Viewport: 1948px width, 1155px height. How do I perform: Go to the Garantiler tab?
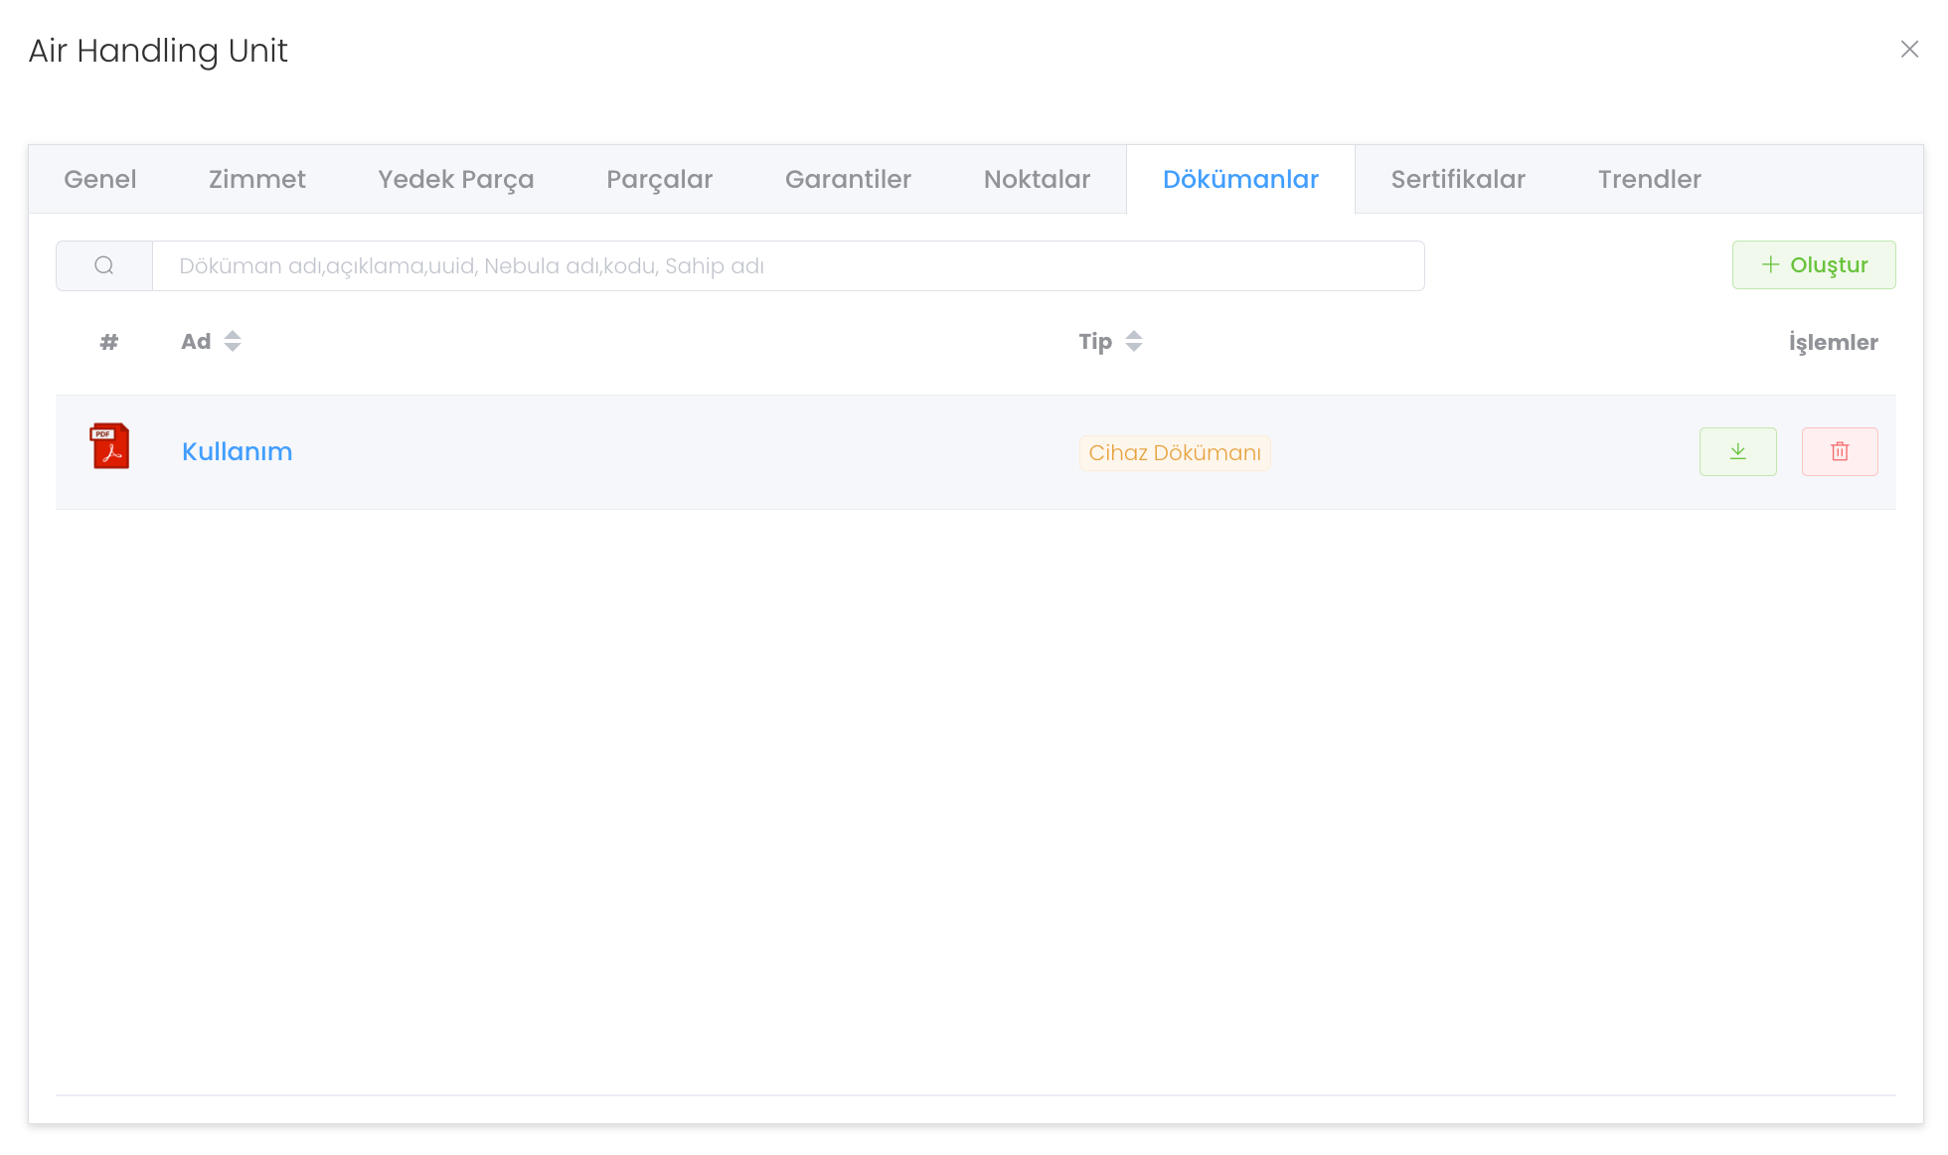[x=848, y=180]
